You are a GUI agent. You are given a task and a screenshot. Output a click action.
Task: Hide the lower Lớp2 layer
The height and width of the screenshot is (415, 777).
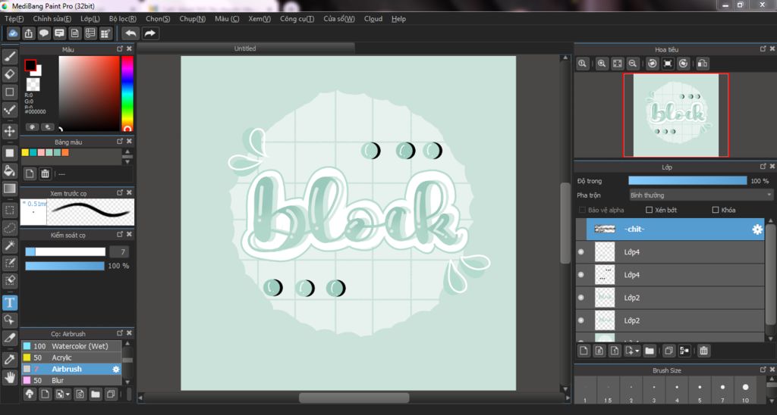click(581, 320)
